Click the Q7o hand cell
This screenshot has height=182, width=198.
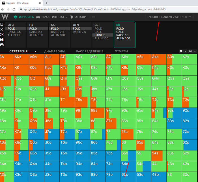click(x=36, y=134)
